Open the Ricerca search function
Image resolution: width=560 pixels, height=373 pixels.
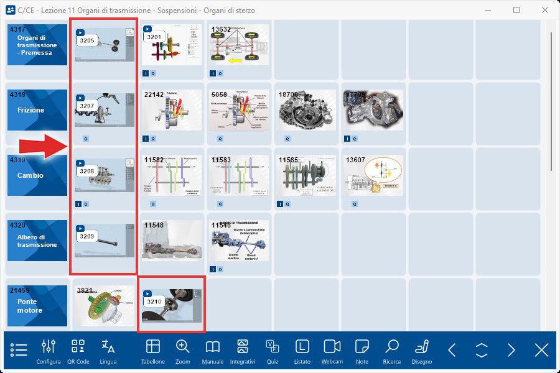point(392,351)
